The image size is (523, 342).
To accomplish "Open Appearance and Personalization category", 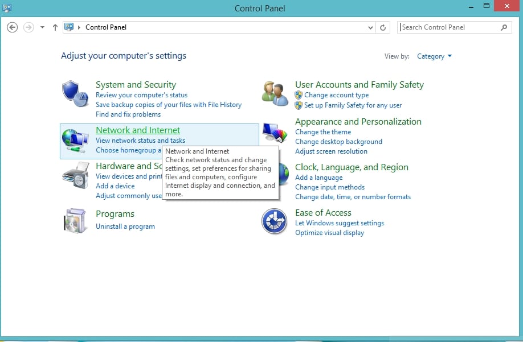I will [x=358, y=122].
